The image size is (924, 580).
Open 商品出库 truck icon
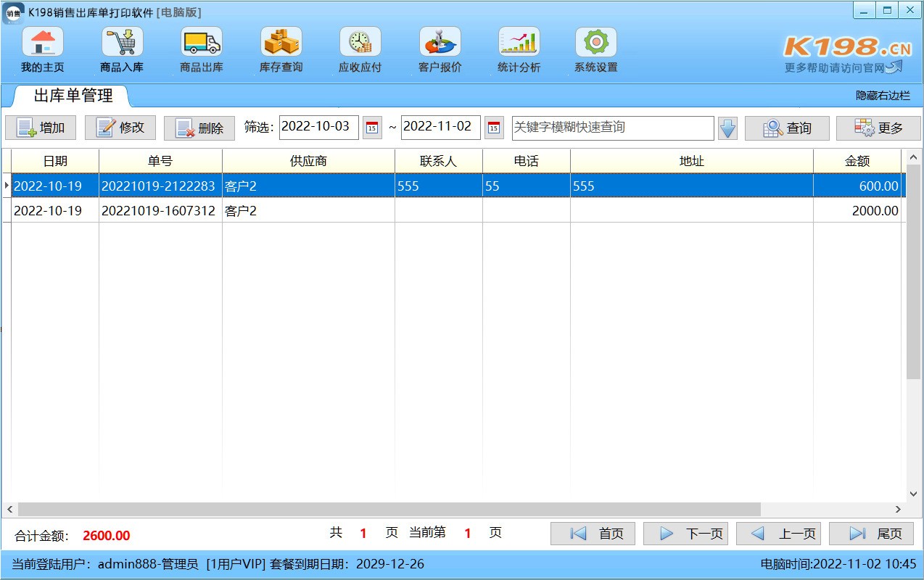201,43
